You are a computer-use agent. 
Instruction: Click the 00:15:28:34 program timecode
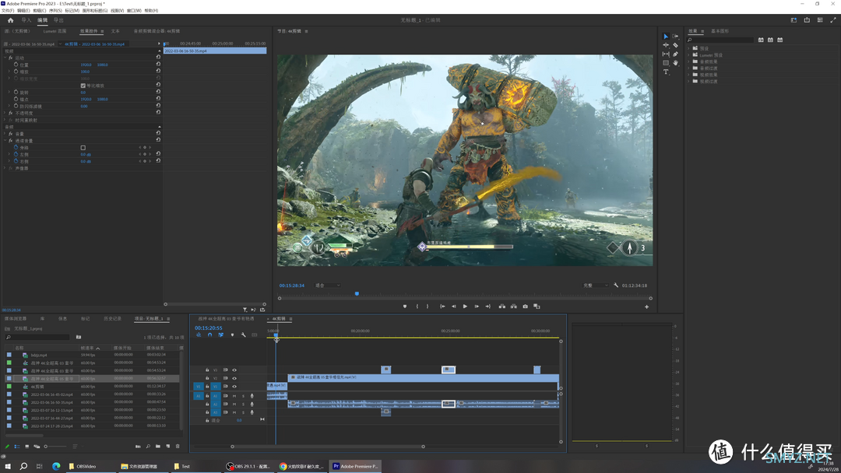tap(292, 286)
